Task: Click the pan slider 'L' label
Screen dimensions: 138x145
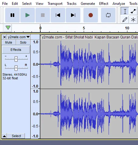Action: pyautogui.click(x=5, y=65)
